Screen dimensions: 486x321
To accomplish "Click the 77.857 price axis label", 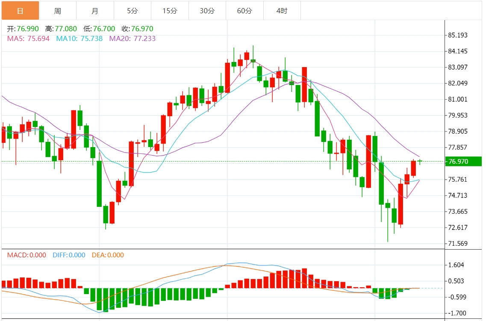I will [x=458, y=147].
